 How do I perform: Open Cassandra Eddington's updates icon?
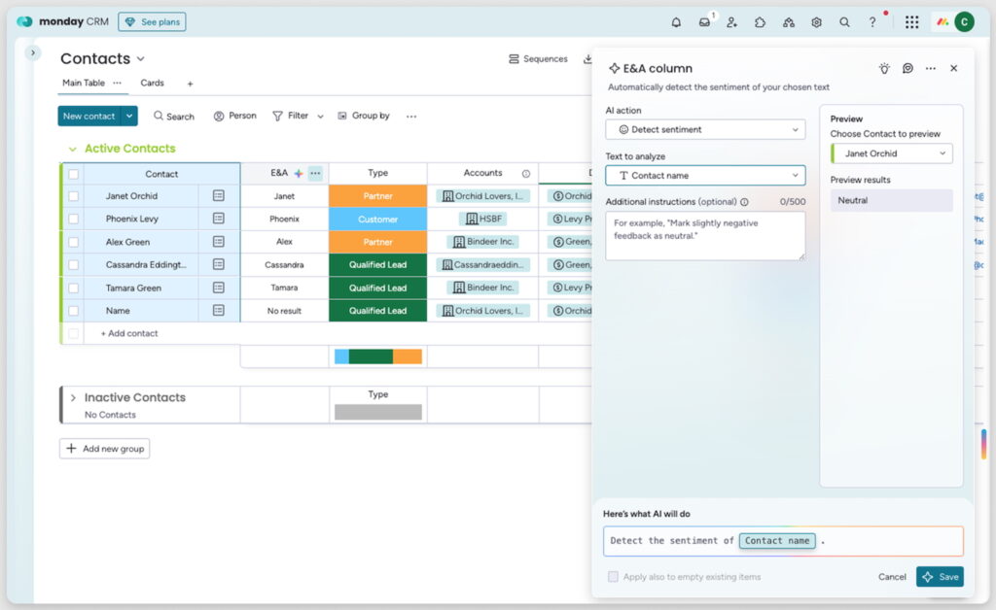point(219,264)
